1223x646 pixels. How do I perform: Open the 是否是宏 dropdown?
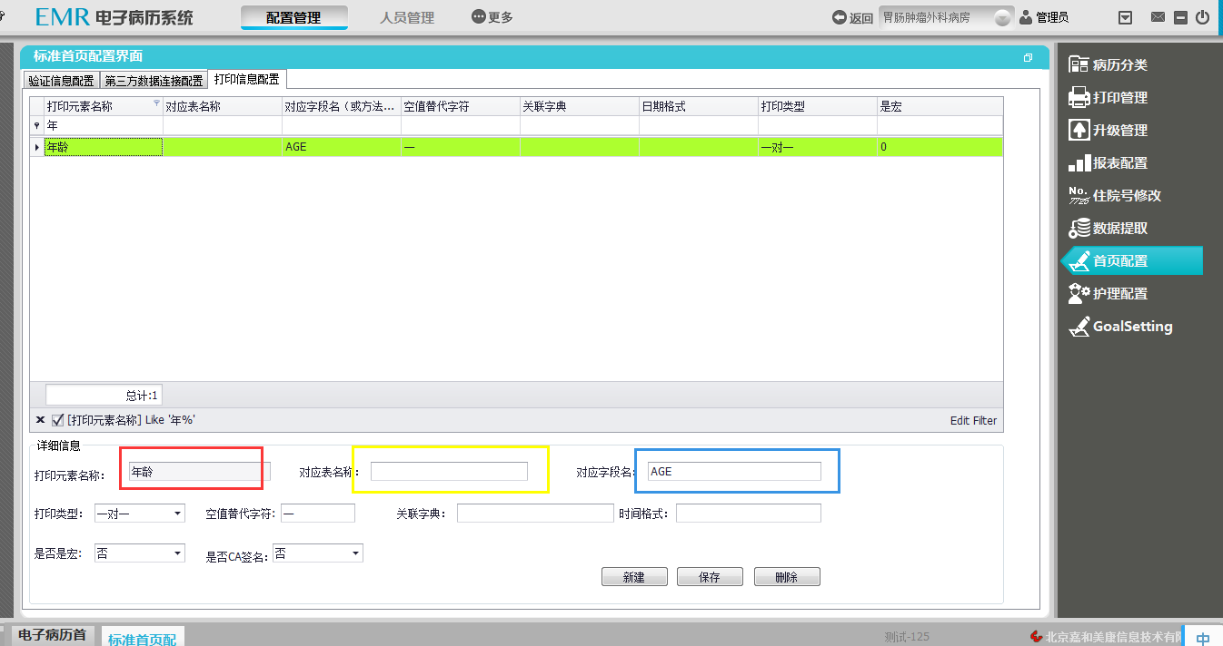click(x=177, y=553)
